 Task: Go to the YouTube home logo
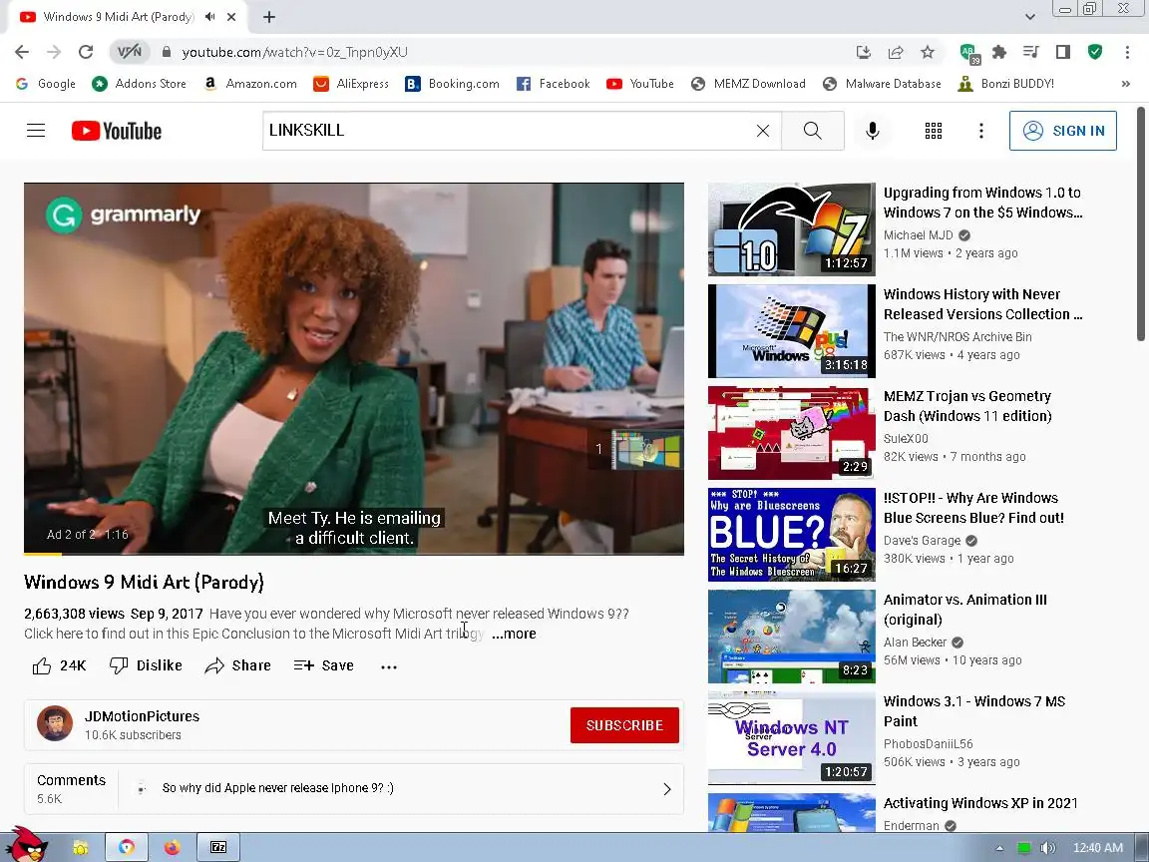117,131
